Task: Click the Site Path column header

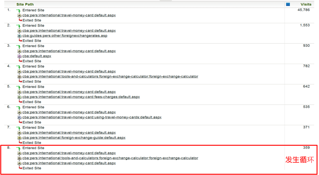Action: pos(25,4)
